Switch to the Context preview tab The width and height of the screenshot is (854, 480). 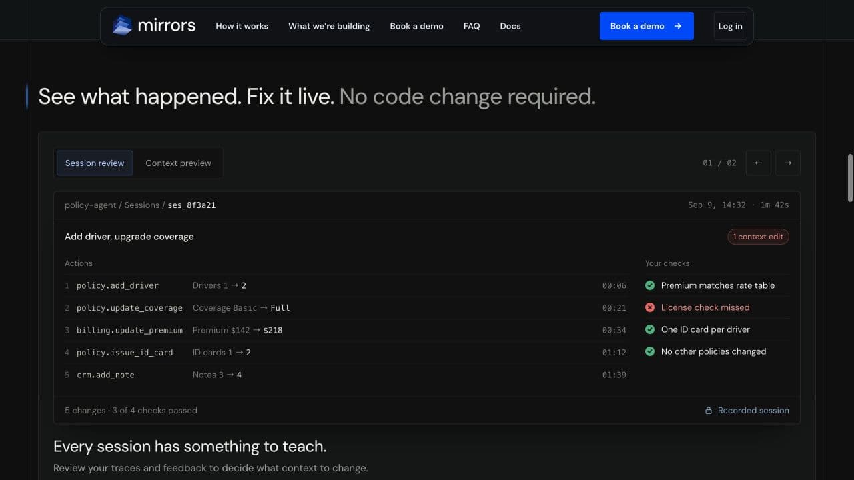pos(178,163)
